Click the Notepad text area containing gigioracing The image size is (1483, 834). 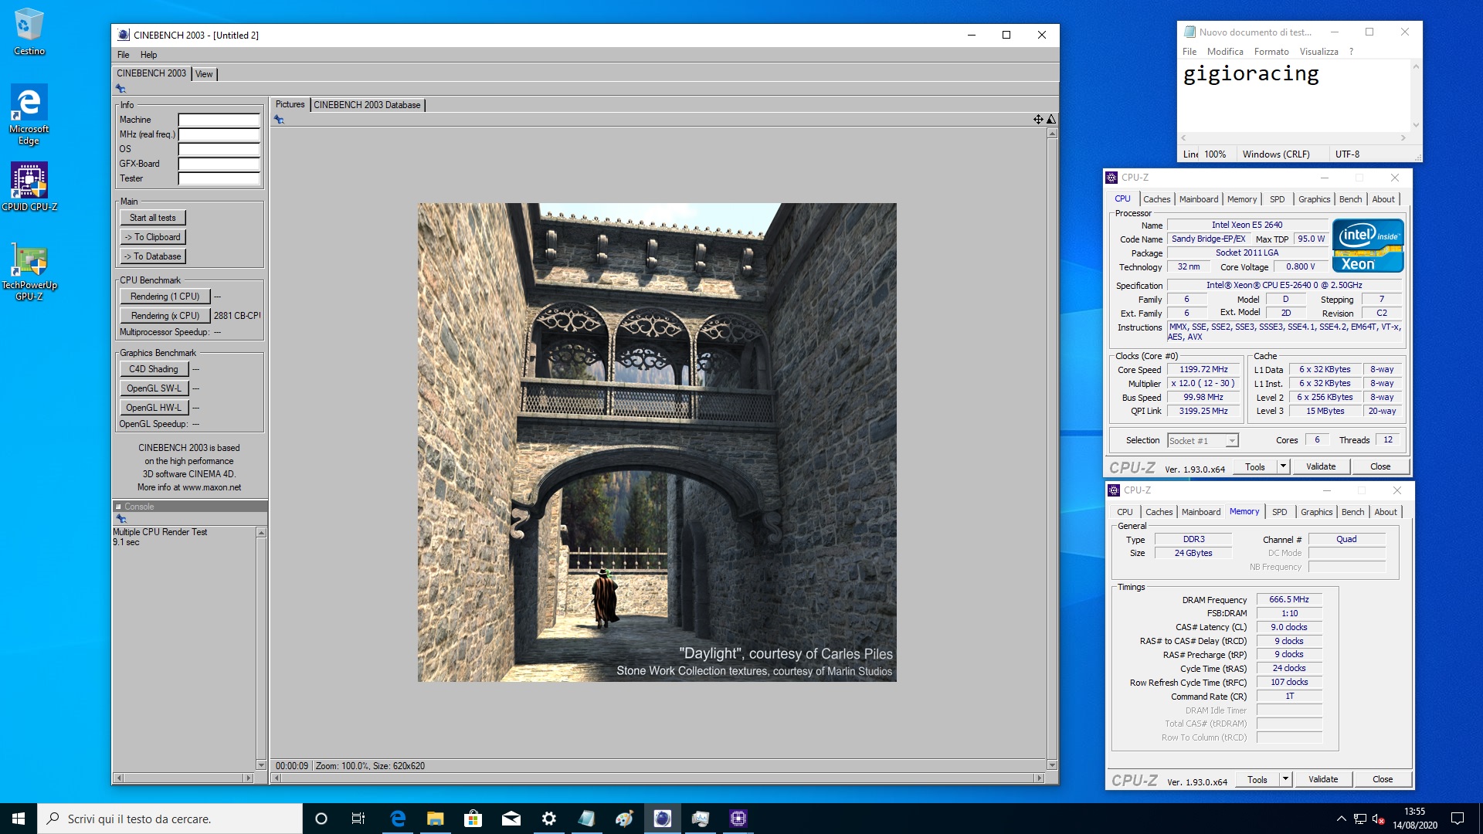coord(1295,96)
